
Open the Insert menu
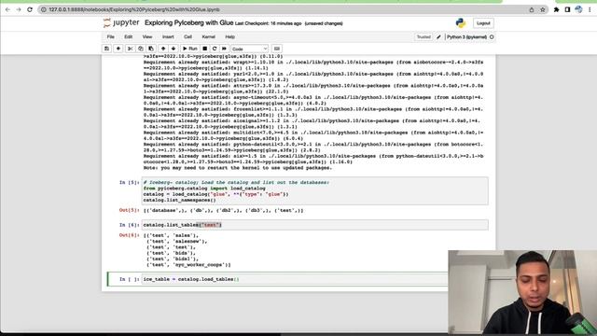[x=168, y=37]
